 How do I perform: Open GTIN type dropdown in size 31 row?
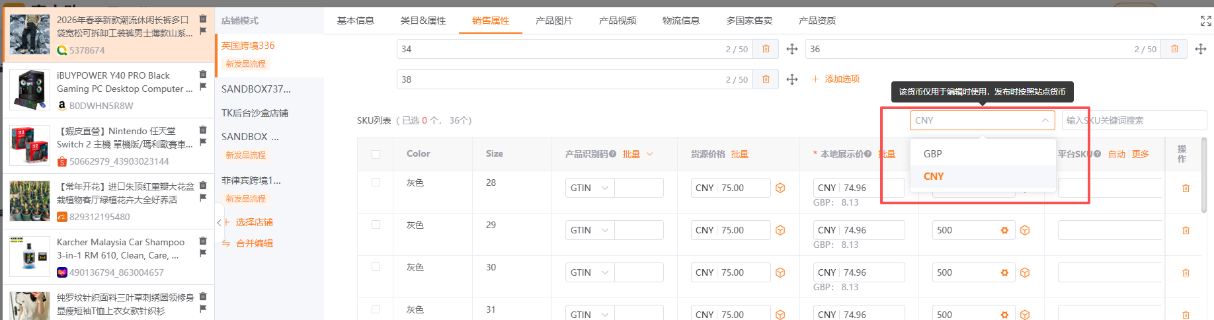point(590,314)
